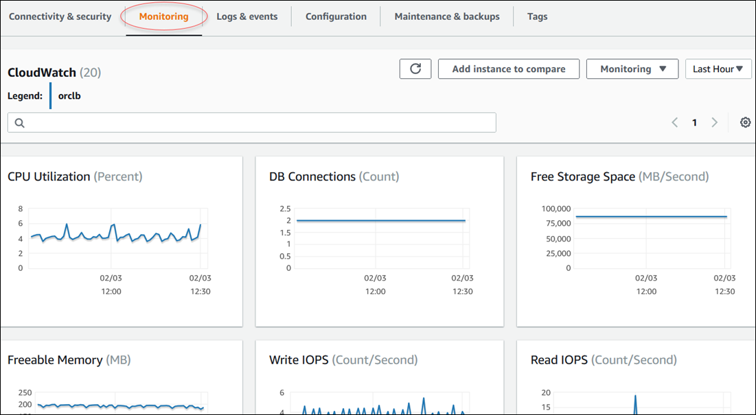Open the metrics settings gear icon
The height and width of the screenshot is (415, 756).
tap(745, 122)
